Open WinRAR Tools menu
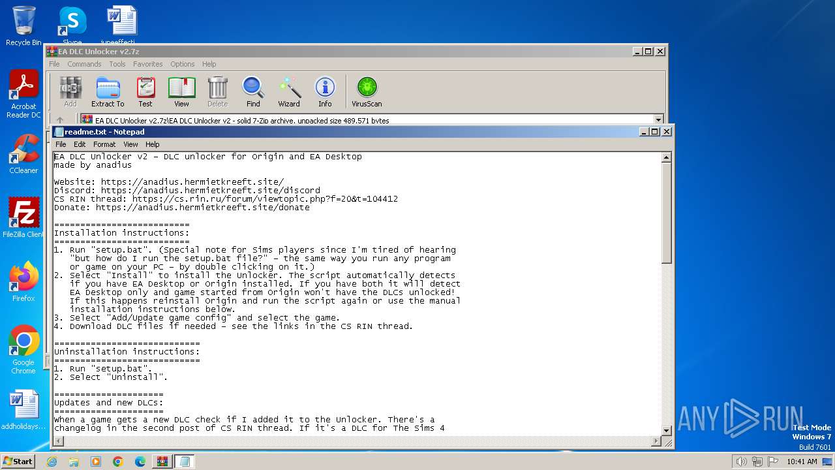 pyautogui.click(x=117, y=64)
